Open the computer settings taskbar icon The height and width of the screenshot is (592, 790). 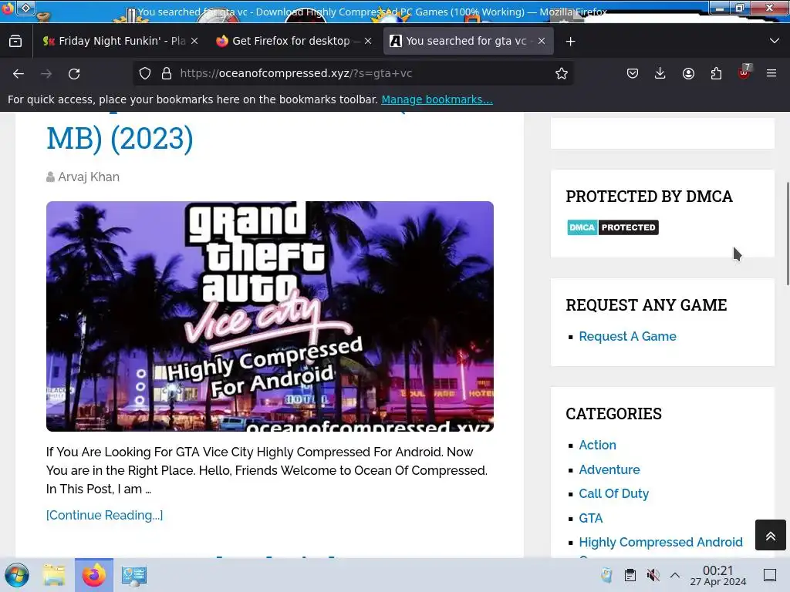[x=134, y=575]
